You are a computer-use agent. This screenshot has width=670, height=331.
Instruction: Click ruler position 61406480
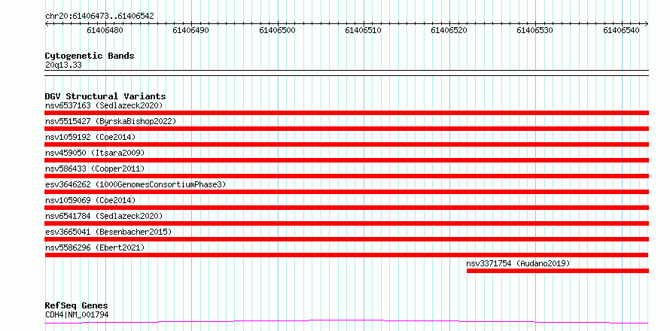[106, 30]
